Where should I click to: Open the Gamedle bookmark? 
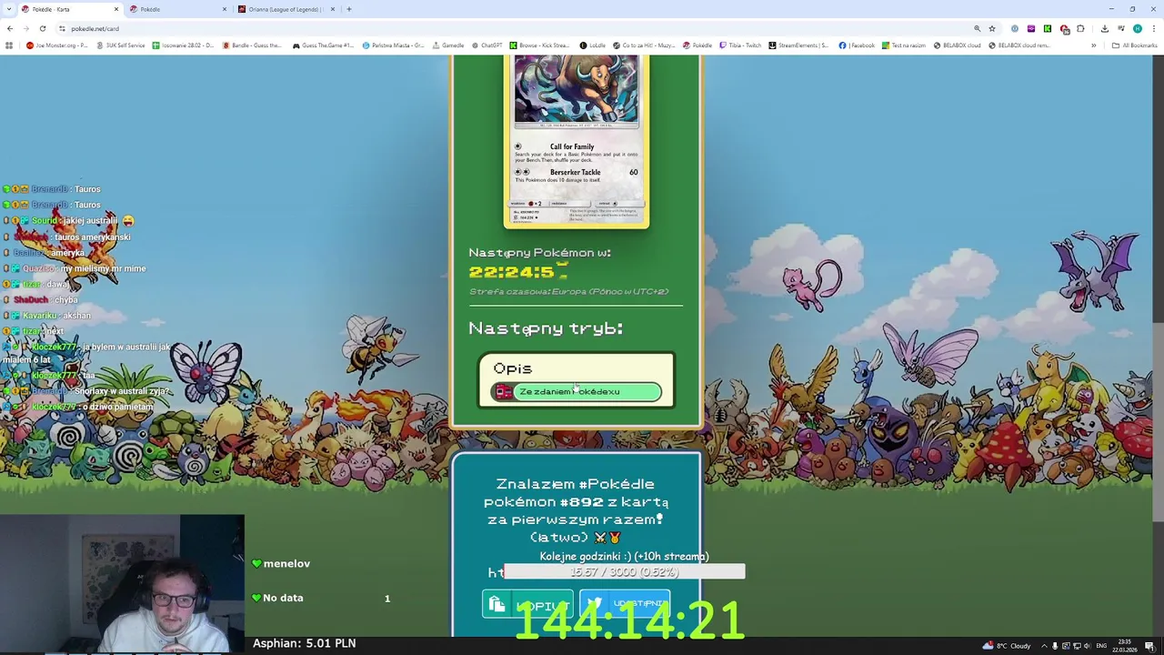pos(447,45)
